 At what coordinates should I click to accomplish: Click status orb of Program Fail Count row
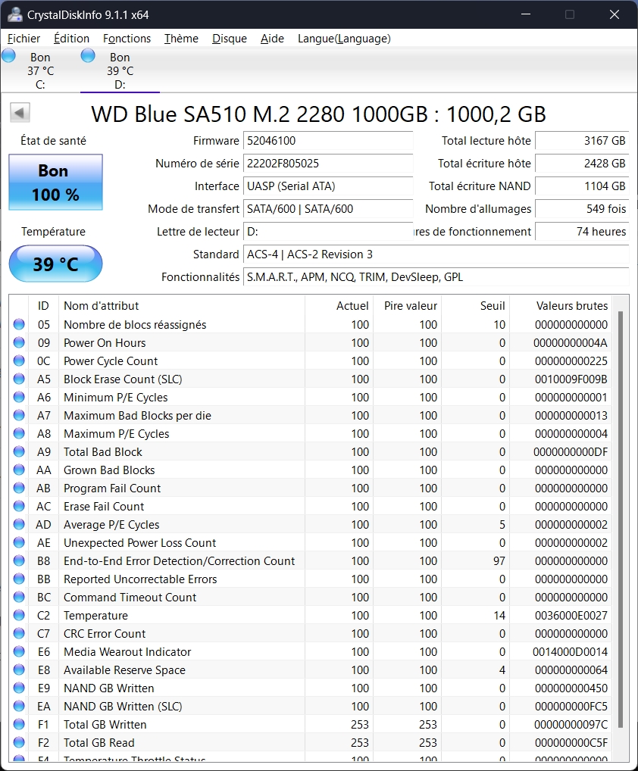click(x=19, y=489)
